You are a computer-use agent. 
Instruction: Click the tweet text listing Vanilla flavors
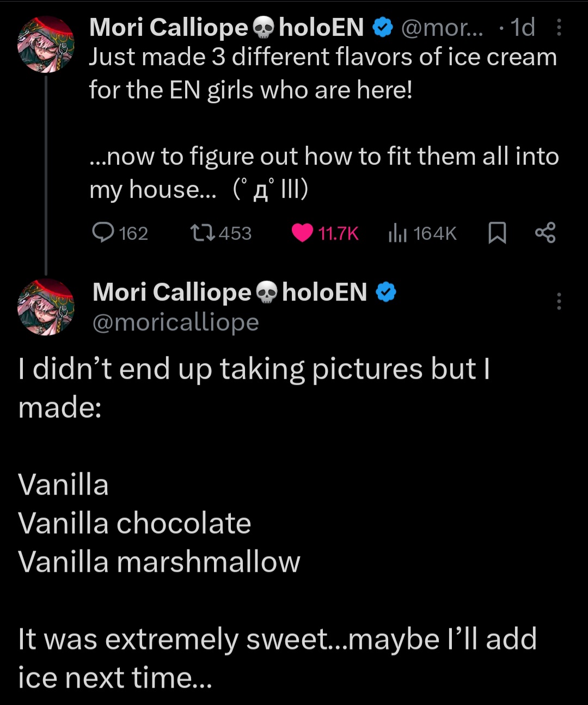pyautogui.click(x=159, y=523)
